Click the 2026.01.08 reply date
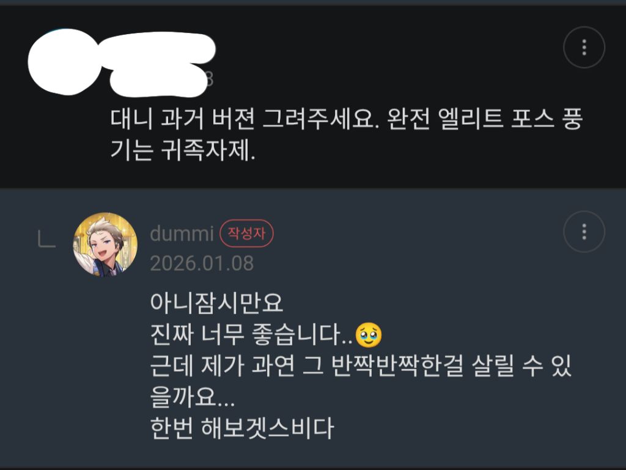 pyautogui.click(x=202, y=263)
